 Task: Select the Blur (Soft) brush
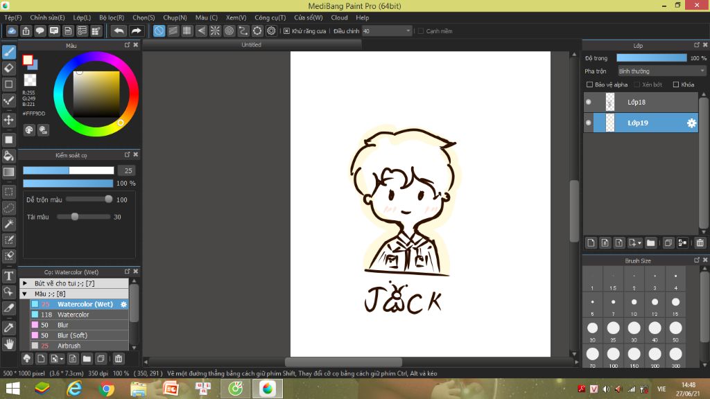79,335
